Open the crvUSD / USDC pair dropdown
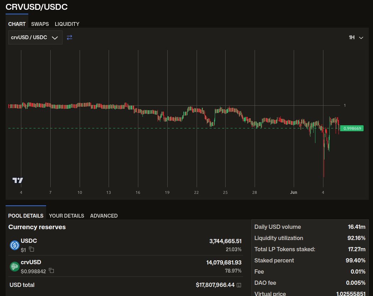This screenshot has height=296, width=373. 35,37
